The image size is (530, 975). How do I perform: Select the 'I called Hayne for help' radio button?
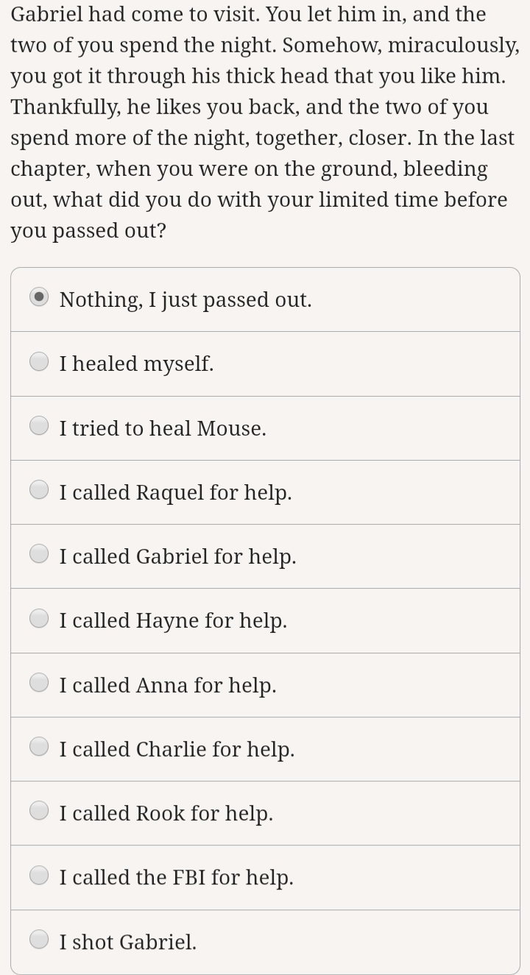(x=39, y=618)
